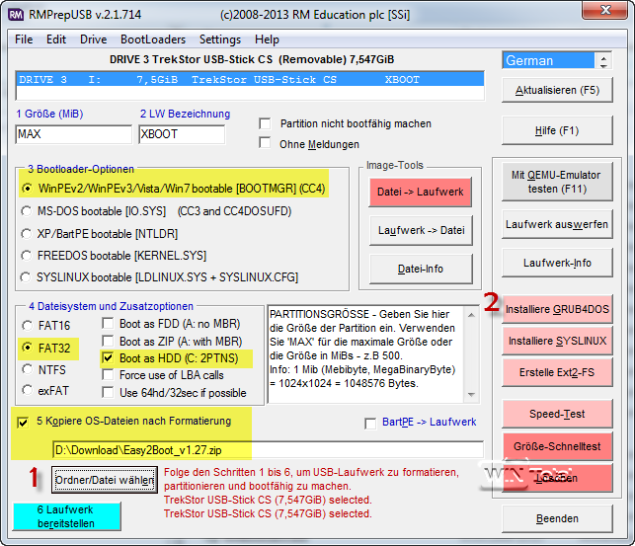
Task: Toggle Boot as ZIP (A: with MBR)
Action: [108, 341]
